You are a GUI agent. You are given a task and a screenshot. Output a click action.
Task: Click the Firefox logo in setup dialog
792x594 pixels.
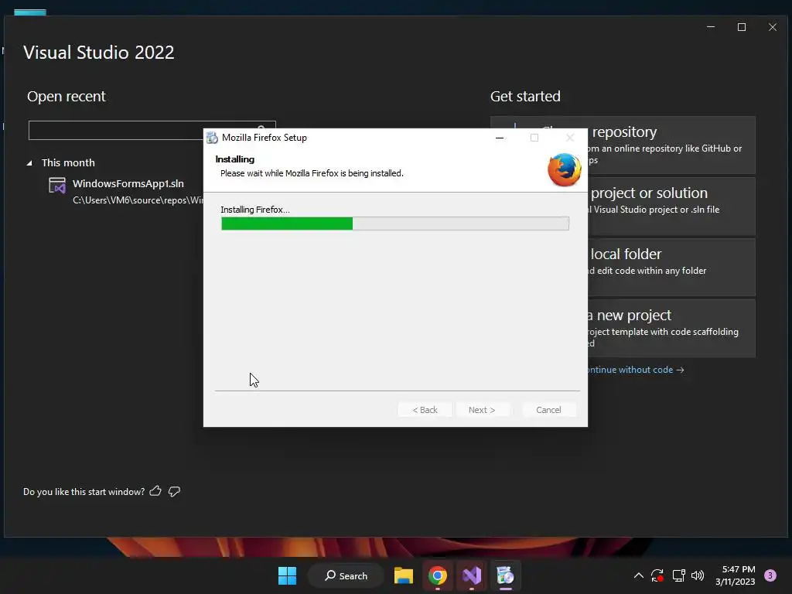pyautogui.click(x=564, y=170)
